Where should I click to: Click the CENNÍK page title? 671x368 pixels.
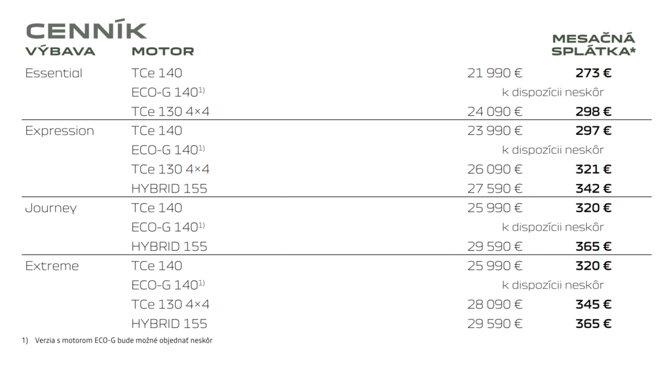[86, 30]
